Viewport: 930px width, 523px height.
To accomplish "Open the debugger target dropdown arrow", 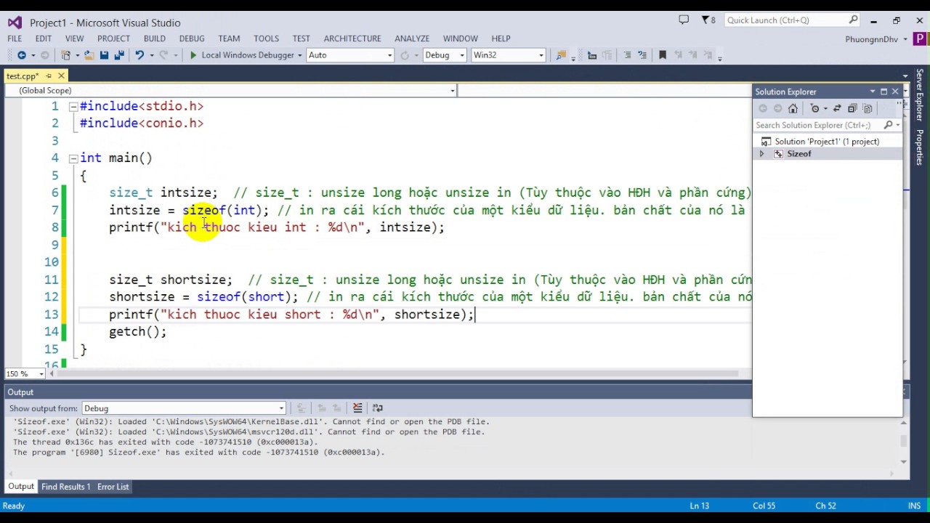I will click(299, 55).
